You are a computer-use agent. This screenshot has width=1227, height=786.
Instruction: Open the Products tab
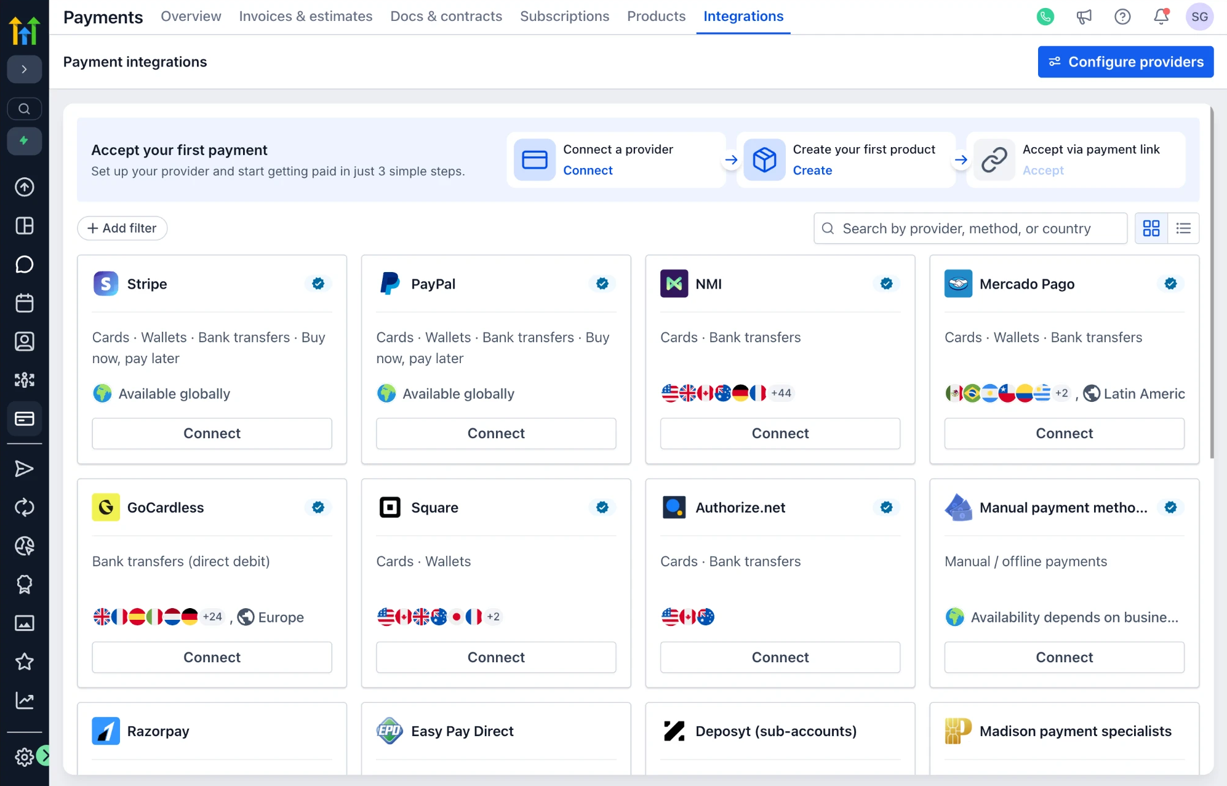click(x=656, y=17)
